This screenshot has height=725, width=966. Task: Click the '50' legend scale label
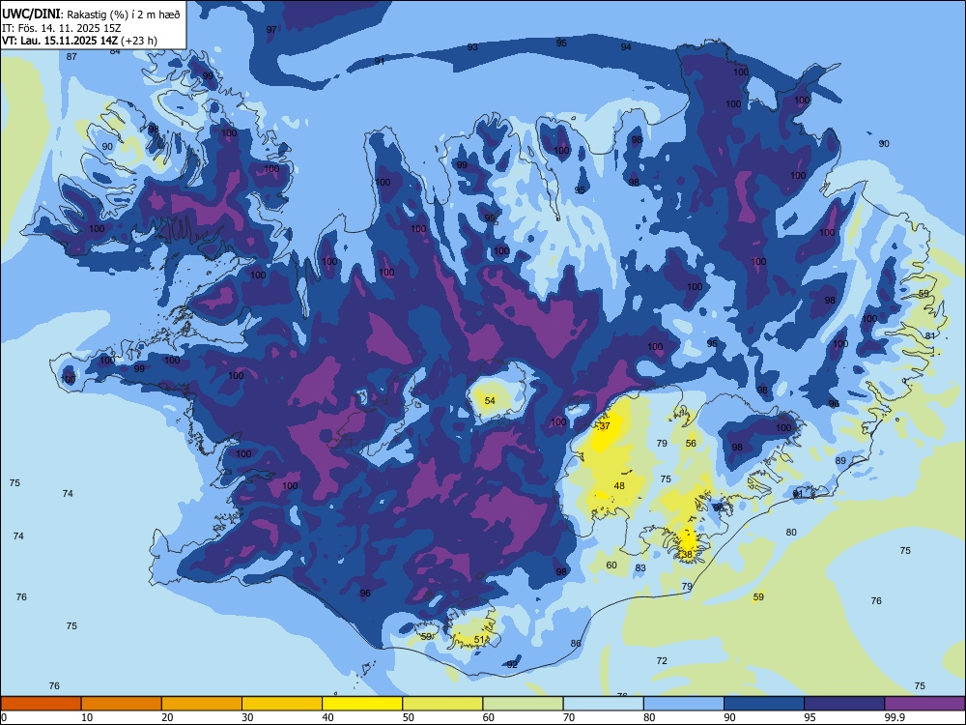point(409,717)
